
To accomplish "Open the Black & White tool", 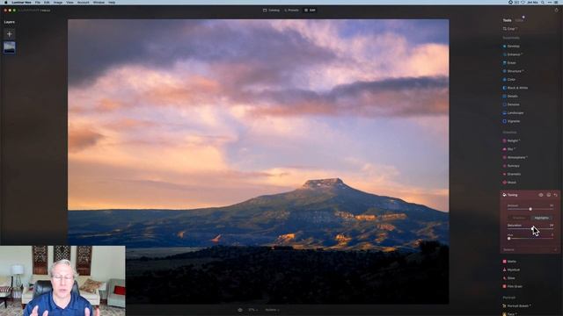I will click(x=515, y=88).
